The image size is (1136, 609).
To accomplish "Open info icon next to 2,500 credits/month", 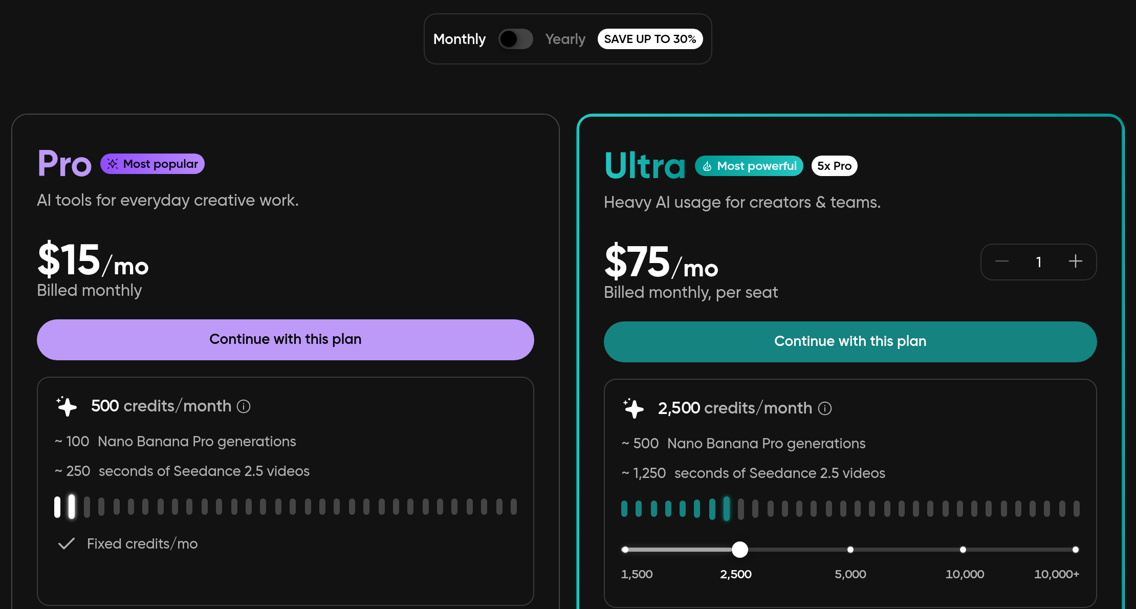I will pyautogui.click(x=825, y=408).
